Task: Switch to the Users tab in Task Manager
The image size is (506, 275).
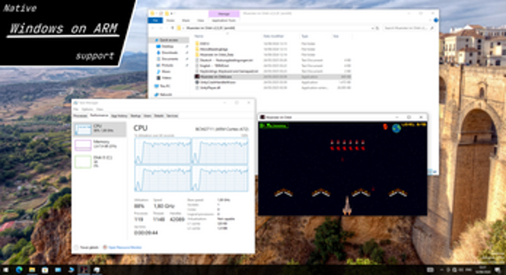Action: click(x=148, y=116)
